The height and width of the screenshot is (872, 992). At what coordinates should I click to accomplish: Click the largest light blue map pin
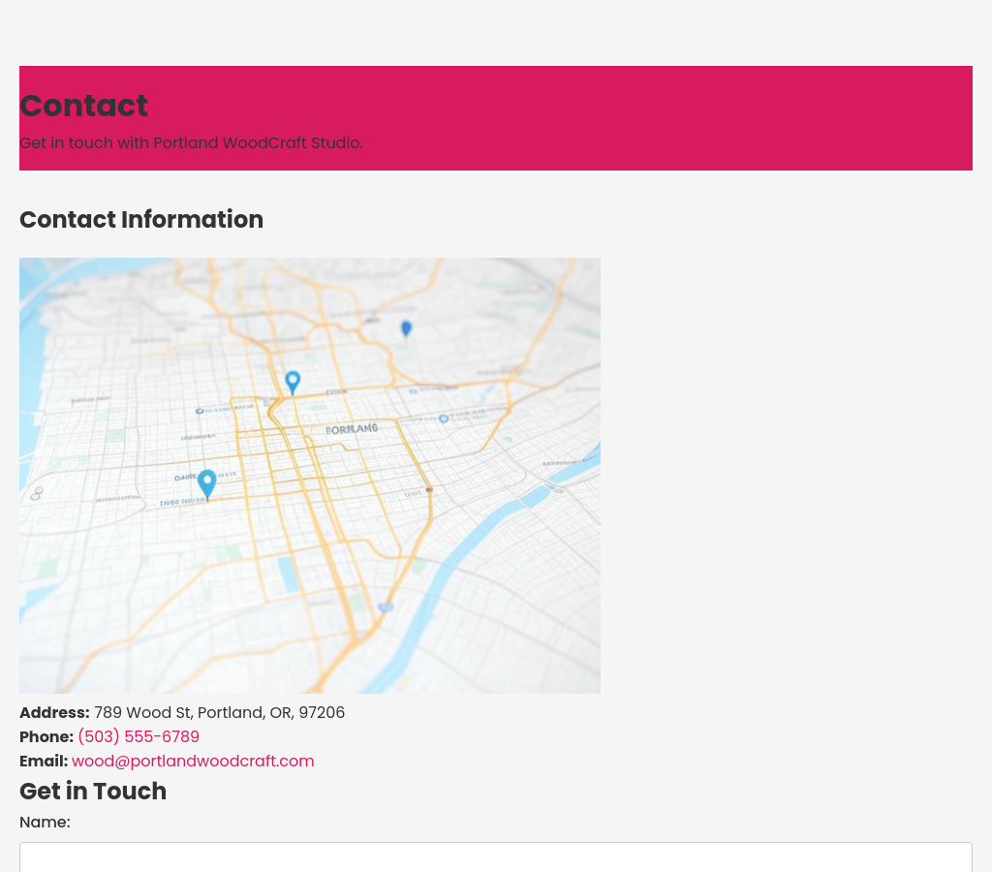click(206, 483)
